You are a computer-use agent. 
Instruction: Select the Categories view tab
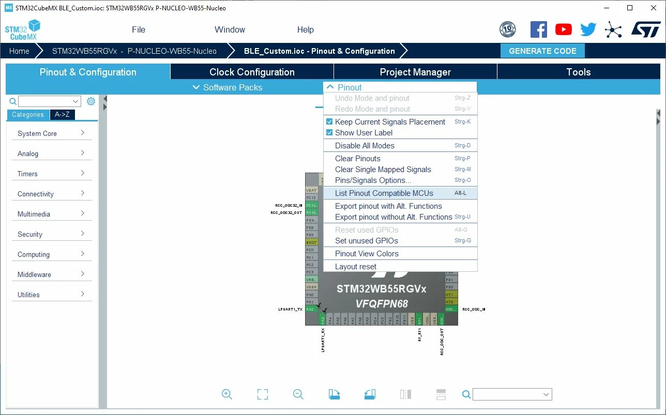tap(28, 115)
